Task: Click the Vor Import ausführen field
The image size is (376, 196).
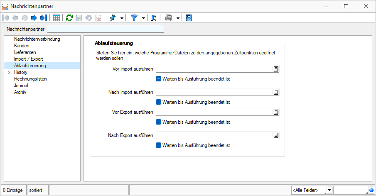Action: point(214,69)
